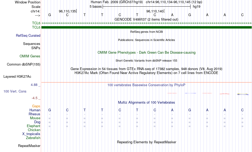This screenshot has width=252, height=152.
Task: Click the 5 bases scale bar
Action: pyautogui.click(x=147, y=7)
